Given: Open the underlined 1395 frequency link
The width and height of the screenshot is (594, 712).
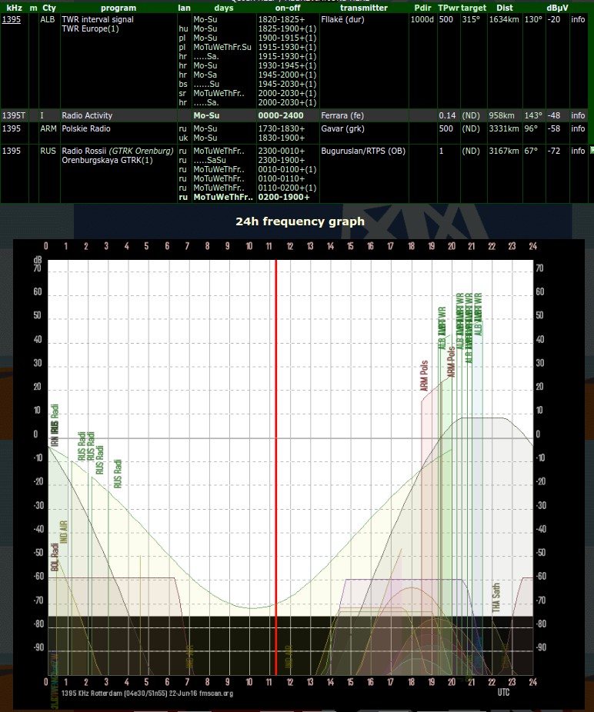Looking at the screenshot, I should (11, 19).
